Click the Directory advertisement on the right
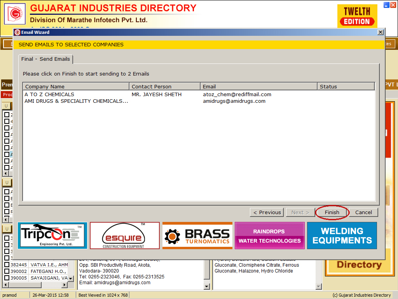 click(x=360, y=265)
